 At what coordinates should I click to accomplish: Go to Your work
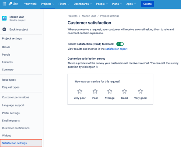[30, 4]
